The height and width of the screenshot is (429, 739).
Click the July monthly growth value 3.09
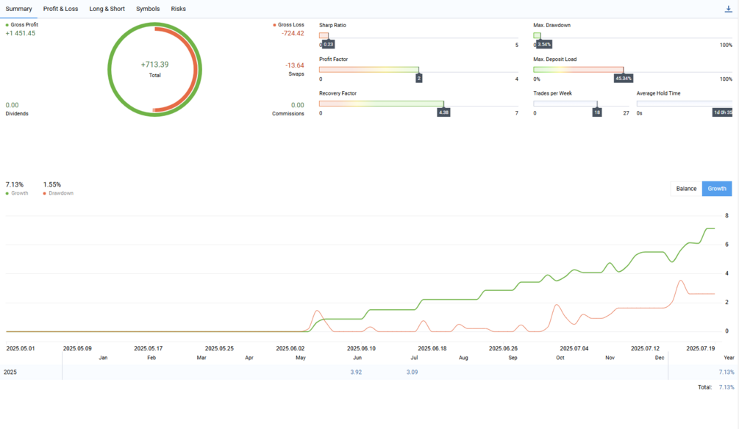coord(412,372)
